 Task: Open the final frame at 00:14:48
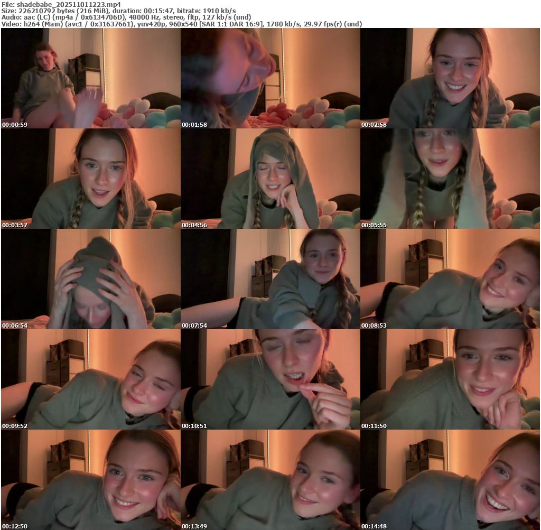(450, 480)
